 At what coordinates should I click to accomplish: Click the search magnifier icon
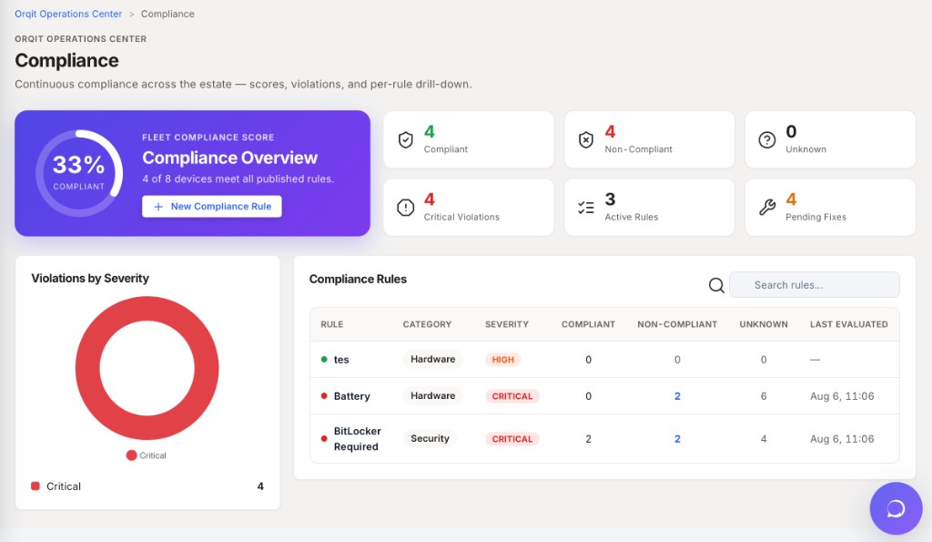coord(716,285)
